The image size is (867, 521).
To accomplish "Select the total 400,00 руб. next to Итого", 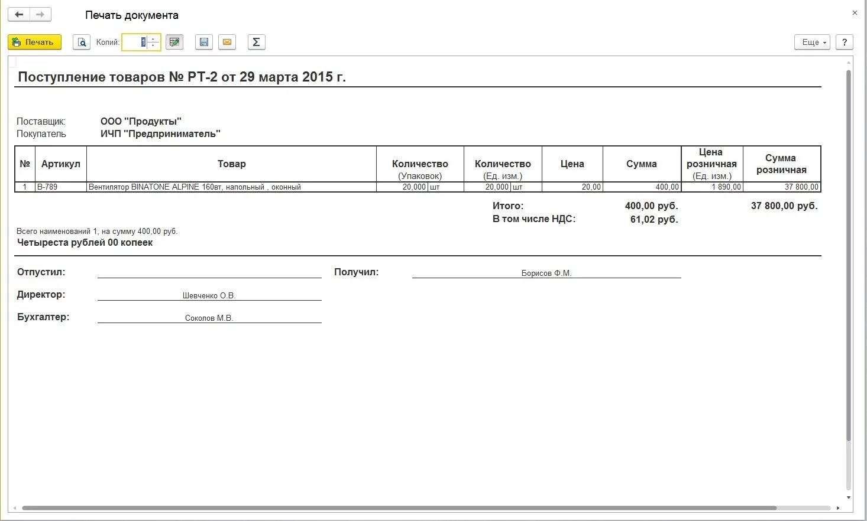I will (651, 206).
